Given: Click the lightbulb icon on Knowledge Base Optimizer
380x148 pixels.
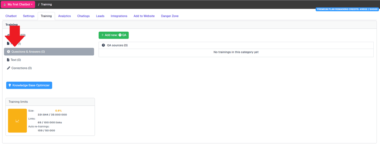Looking at the screenshot, I should 10,85.
